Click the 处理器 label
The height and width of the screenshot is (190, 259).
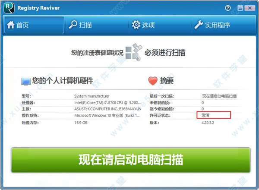[x=28, y=103]
